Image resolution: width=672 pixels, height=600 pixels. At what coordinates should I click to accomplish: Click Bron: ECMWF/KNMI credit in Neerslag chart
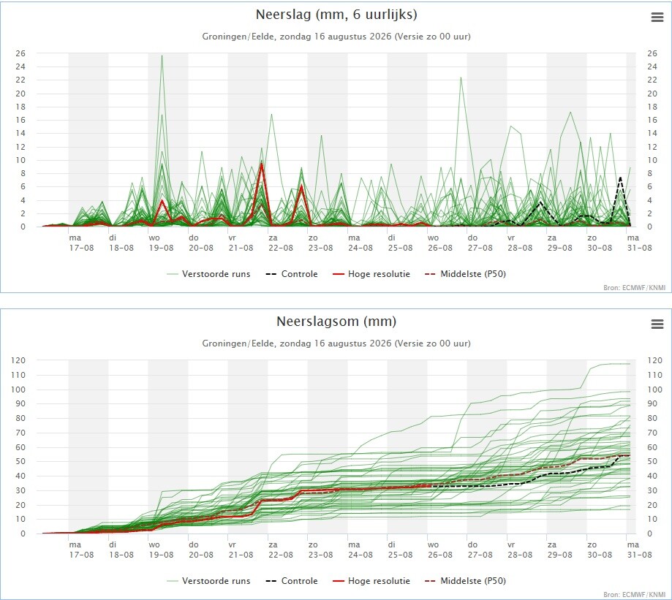[635, 288]
